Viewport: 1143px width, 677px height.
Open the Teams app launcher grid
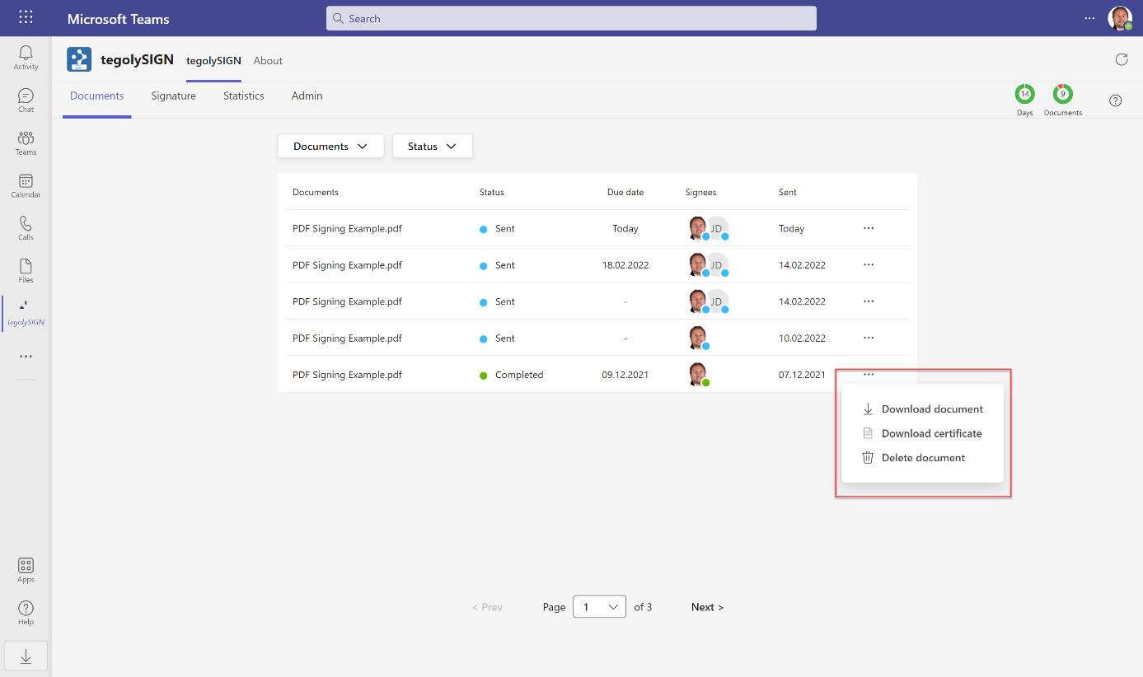pyautogui.click(x=26, y=17)
